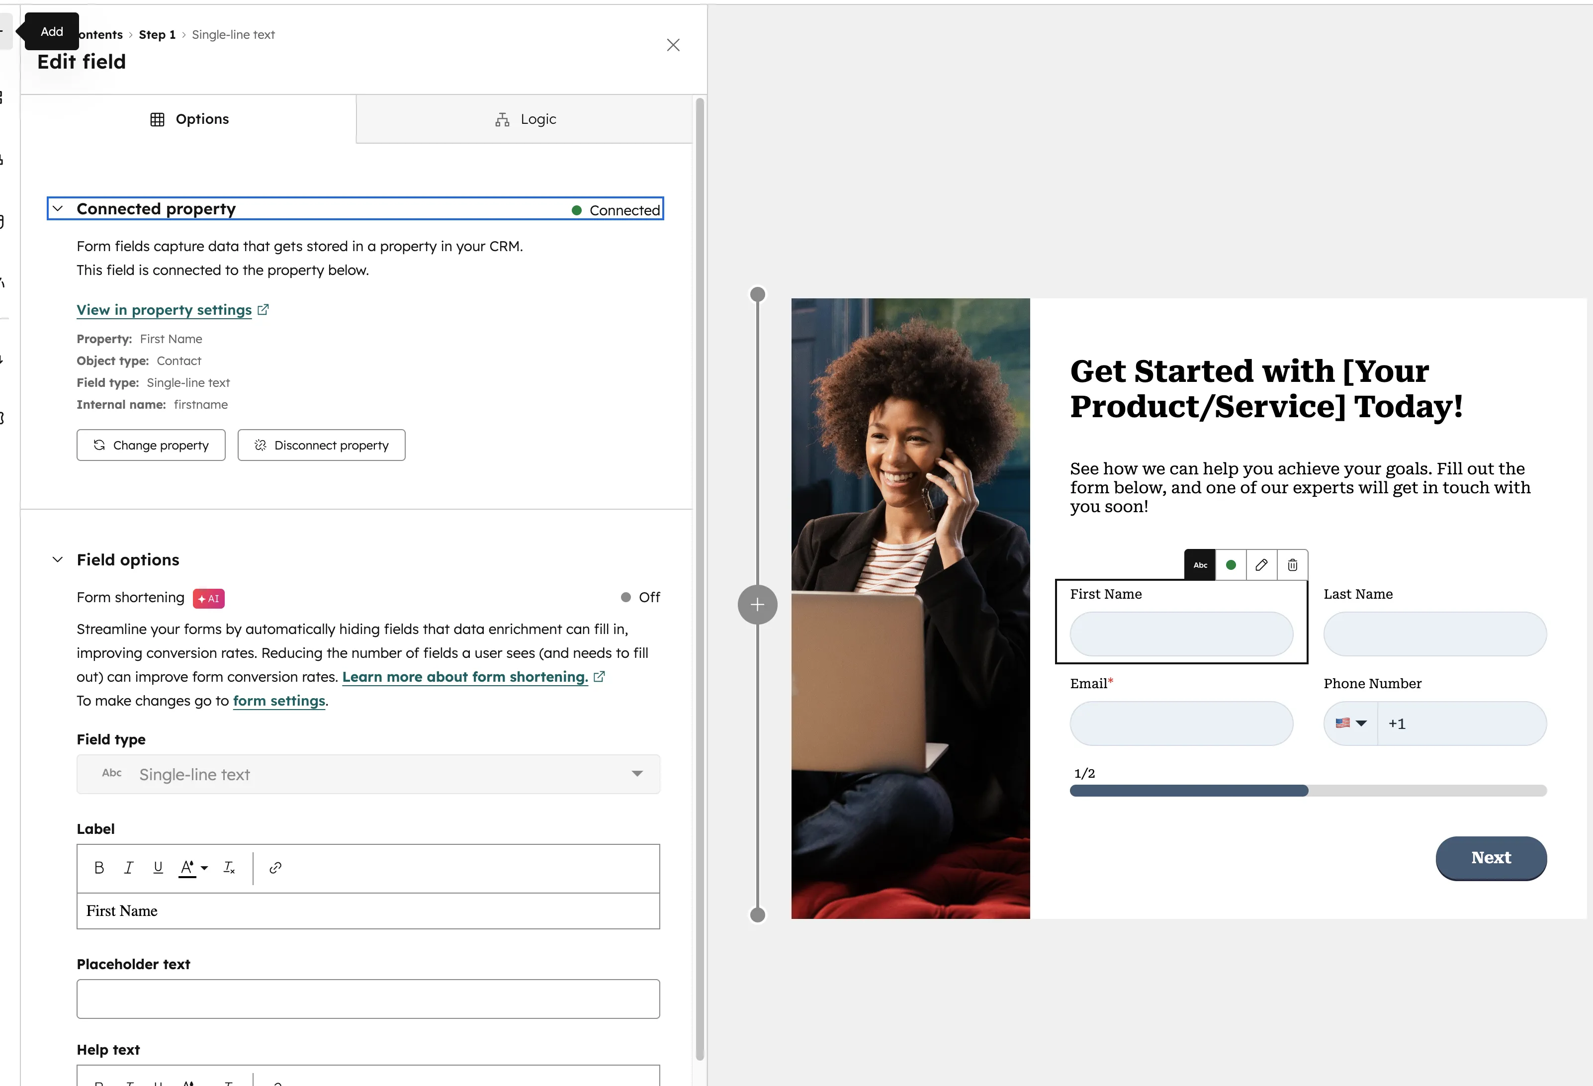Select the Abc field type icon in preview

point(1200,564)
